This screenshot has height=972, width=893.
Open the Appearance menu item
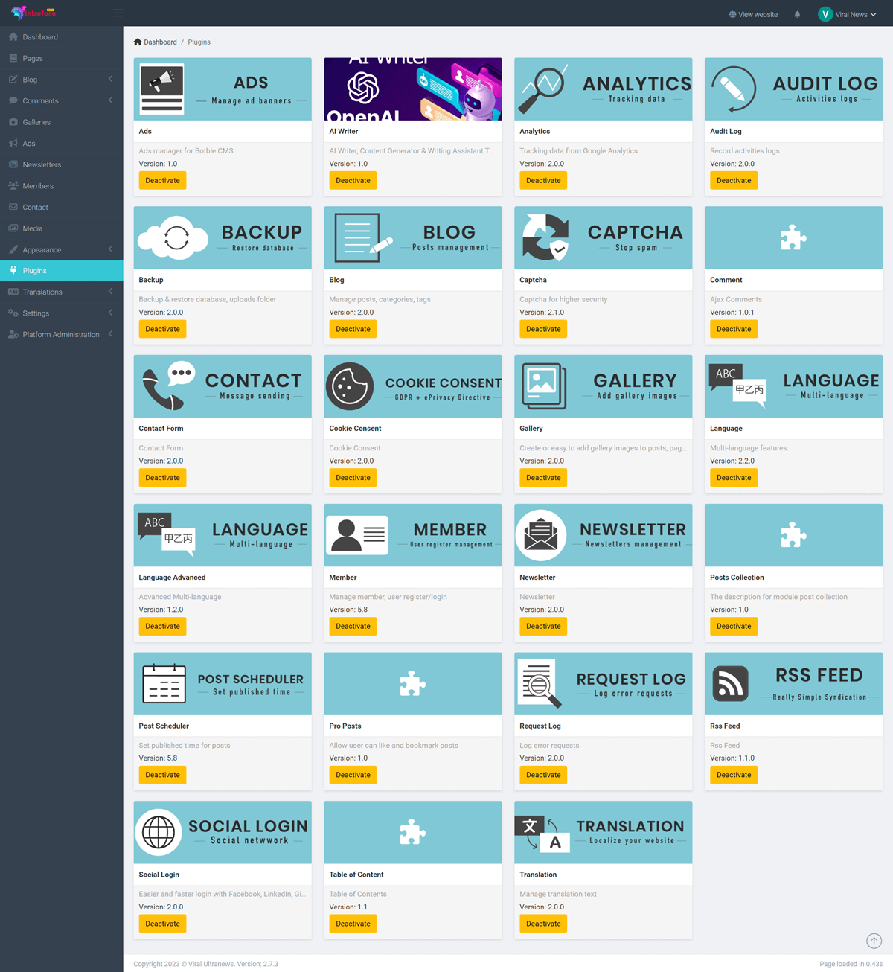point(40,249)
